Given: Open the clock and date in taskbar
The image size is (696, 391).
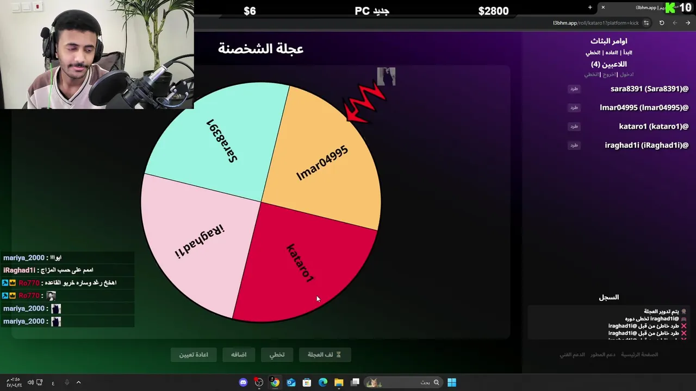Looking at the screenshot, I should [x=15, y=382].
